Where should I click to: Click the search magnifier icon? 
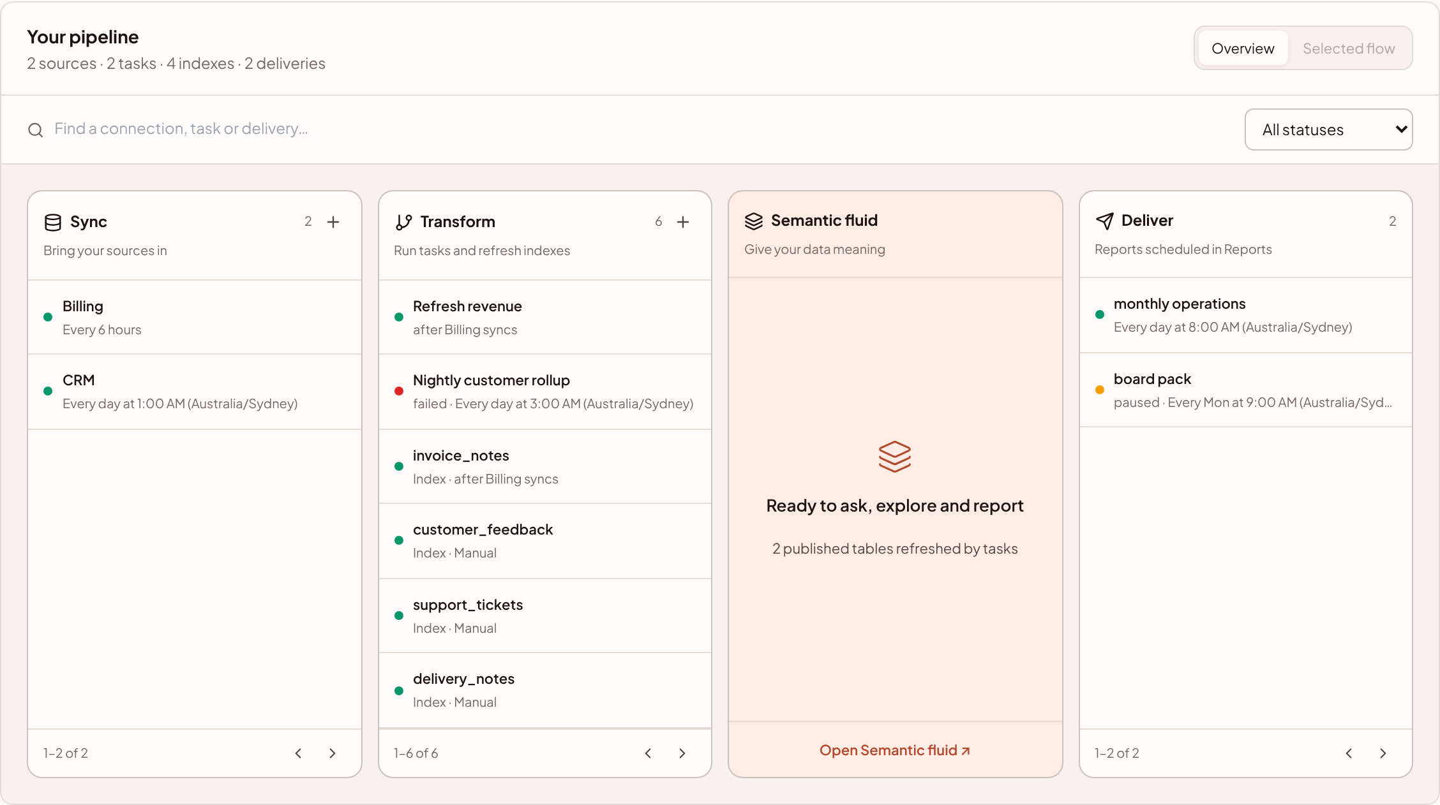tap(36, 130)
